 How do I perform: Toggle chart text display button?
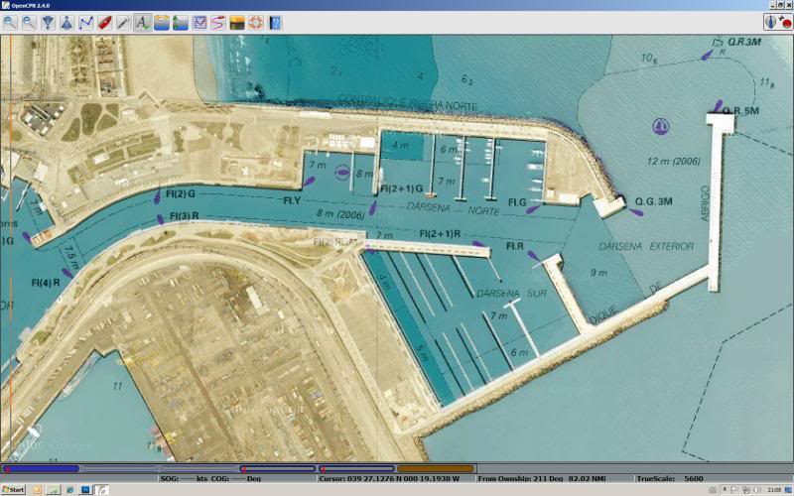[x=143, y=22]
